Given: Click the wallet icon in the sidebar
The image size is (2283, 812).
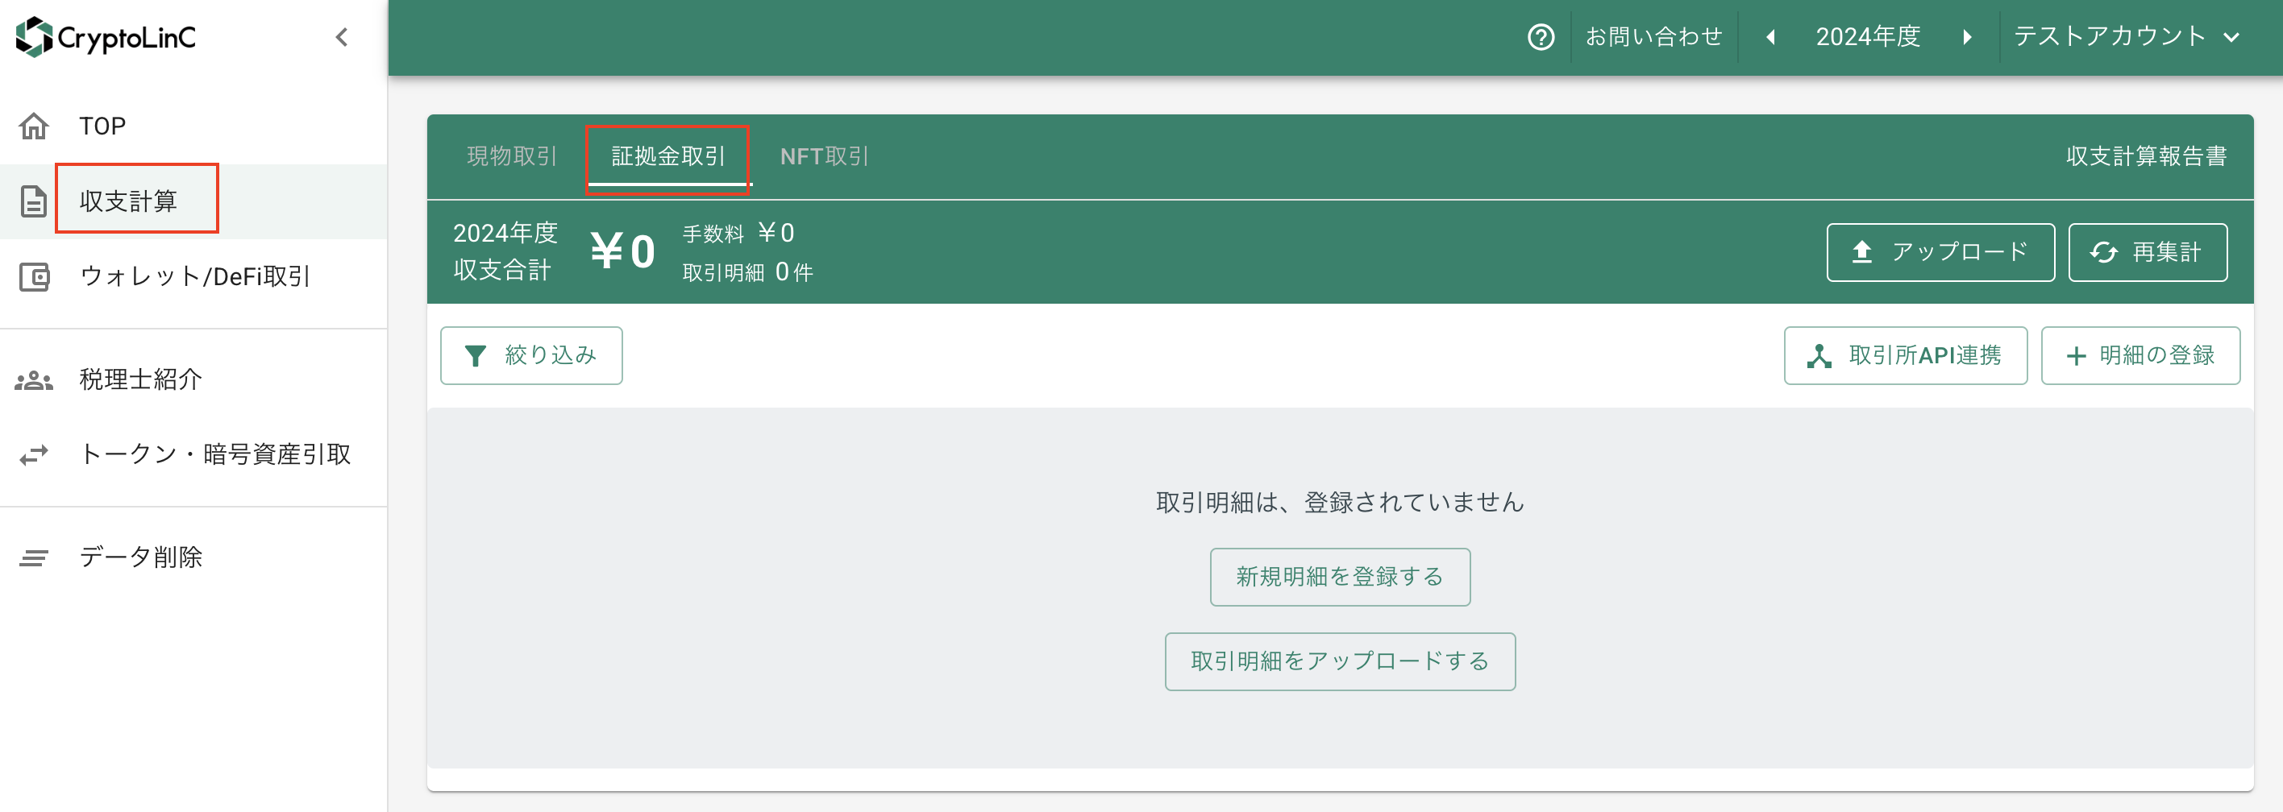Looking at the screenshot, I should pyautogui.click(x=34, y=276).
